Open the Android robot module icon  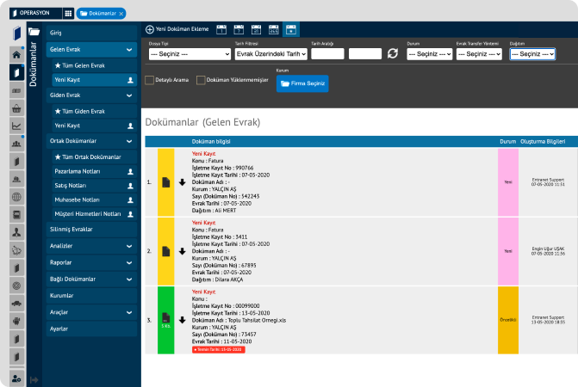pyautogui.click(x=16, y=321)
